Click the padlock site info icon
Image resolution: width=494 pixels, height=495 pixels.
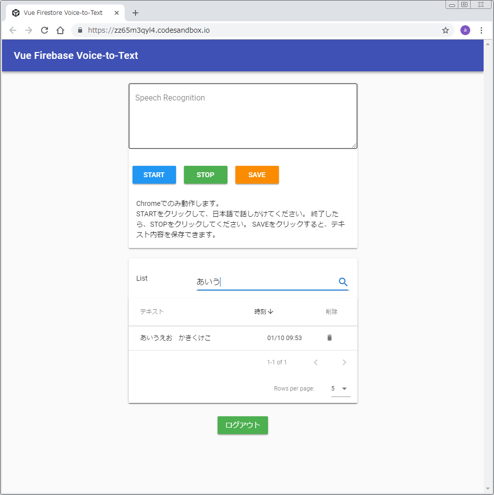(x=80, y=30)
